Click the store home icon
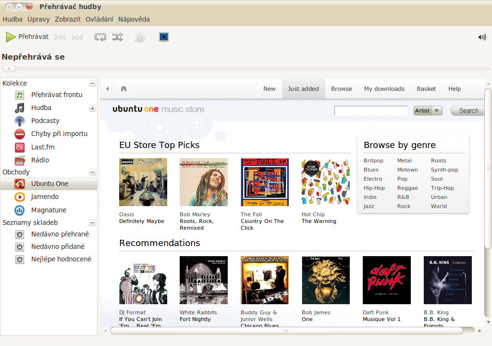 pyautogui.click(x=123, y=89)
